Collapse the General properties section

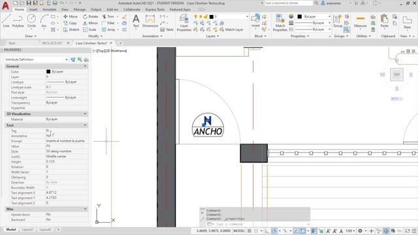click(x=86, y=66)
